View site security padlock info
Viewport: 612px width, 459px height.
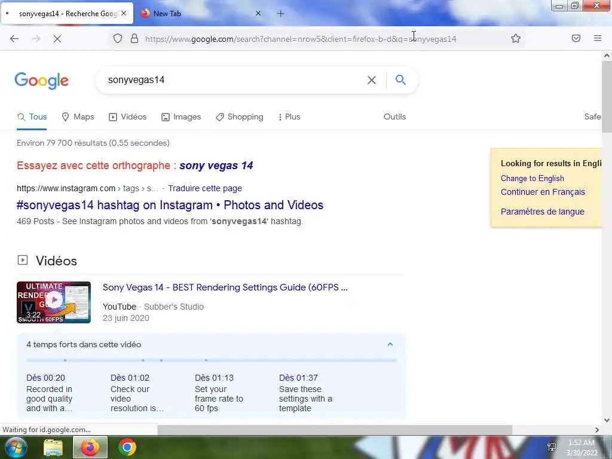click(134, 38)
